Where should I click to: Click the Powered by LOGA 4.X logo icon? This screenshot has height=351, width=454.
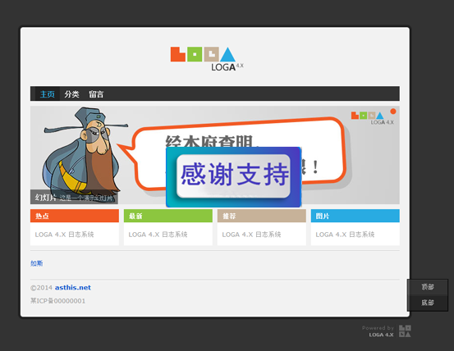[x=405, y=331]
